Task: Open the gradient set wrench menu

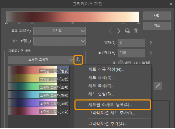Action: click(x=78, y=60)
